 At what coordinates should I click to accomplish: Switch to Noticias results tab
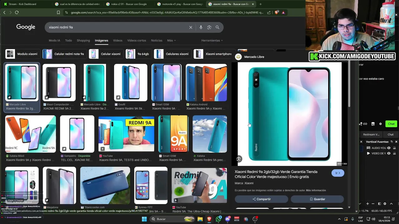point(156,40)
